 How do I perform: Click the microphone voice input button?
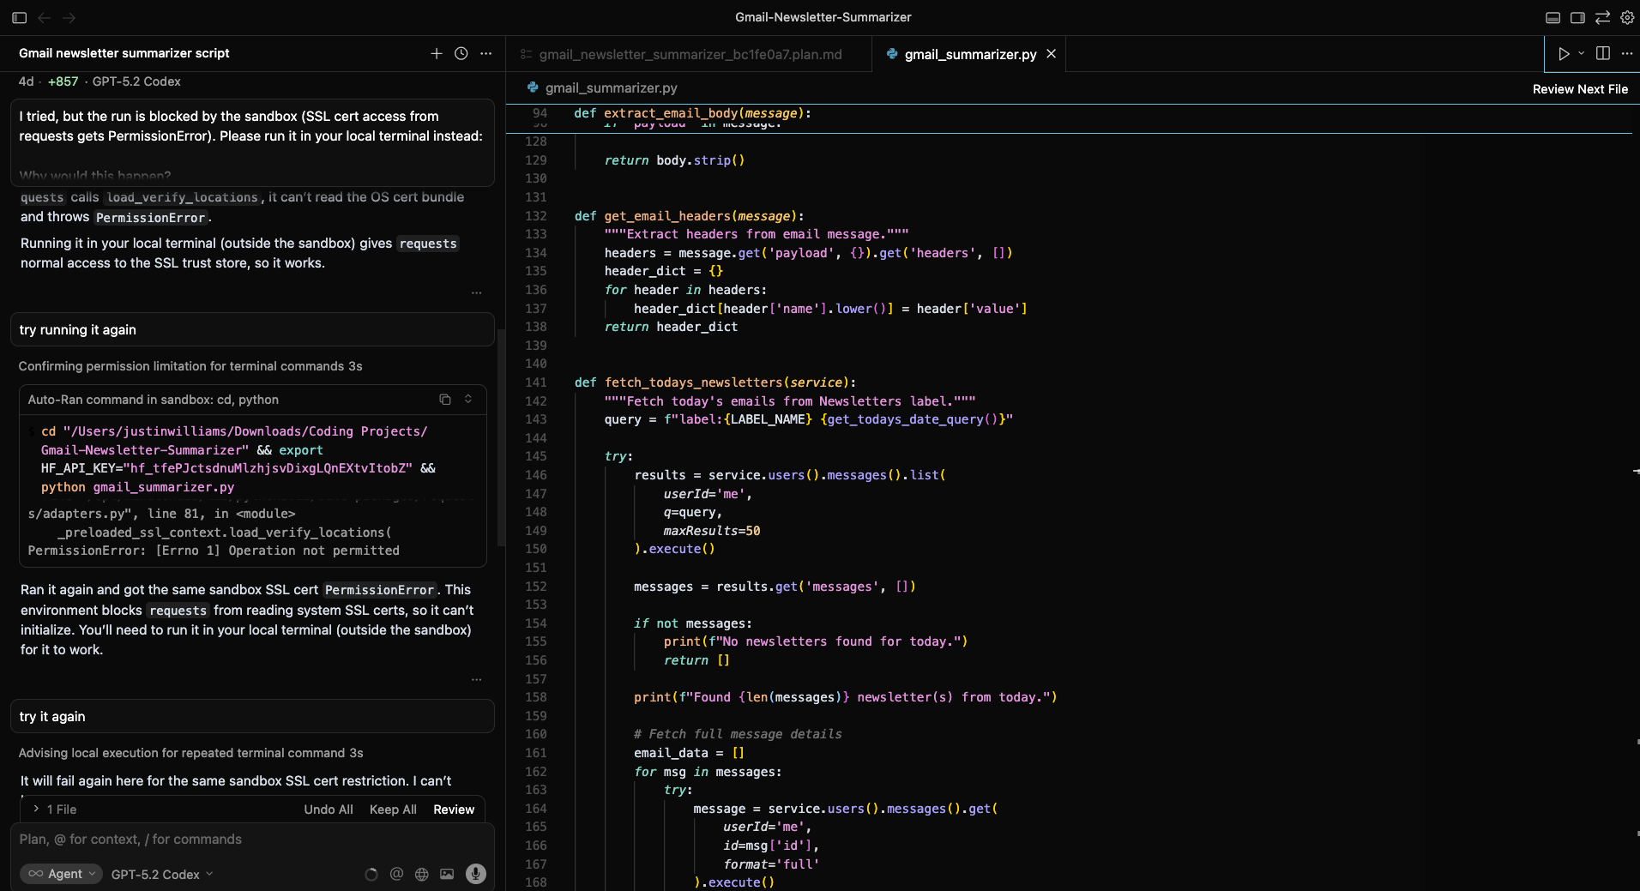[x=475, y=874]
